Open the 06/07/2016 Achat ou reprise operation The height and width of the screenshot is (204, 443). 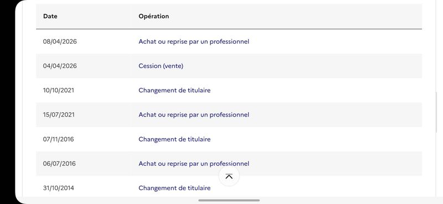point(194,164)
